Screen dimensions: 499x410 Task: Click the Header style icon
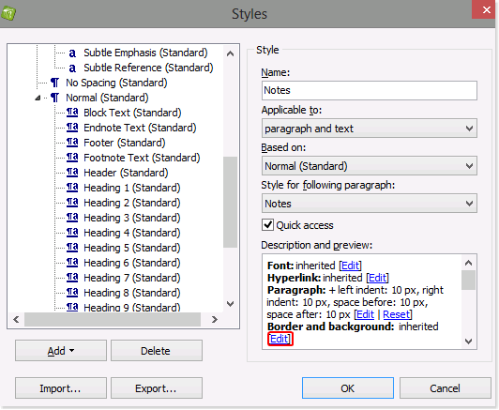tap(72, 173)
